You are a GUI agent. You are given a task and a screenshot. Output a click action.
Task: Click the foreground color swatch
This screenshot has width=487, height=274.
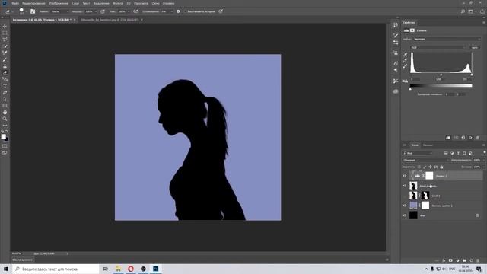3,136
